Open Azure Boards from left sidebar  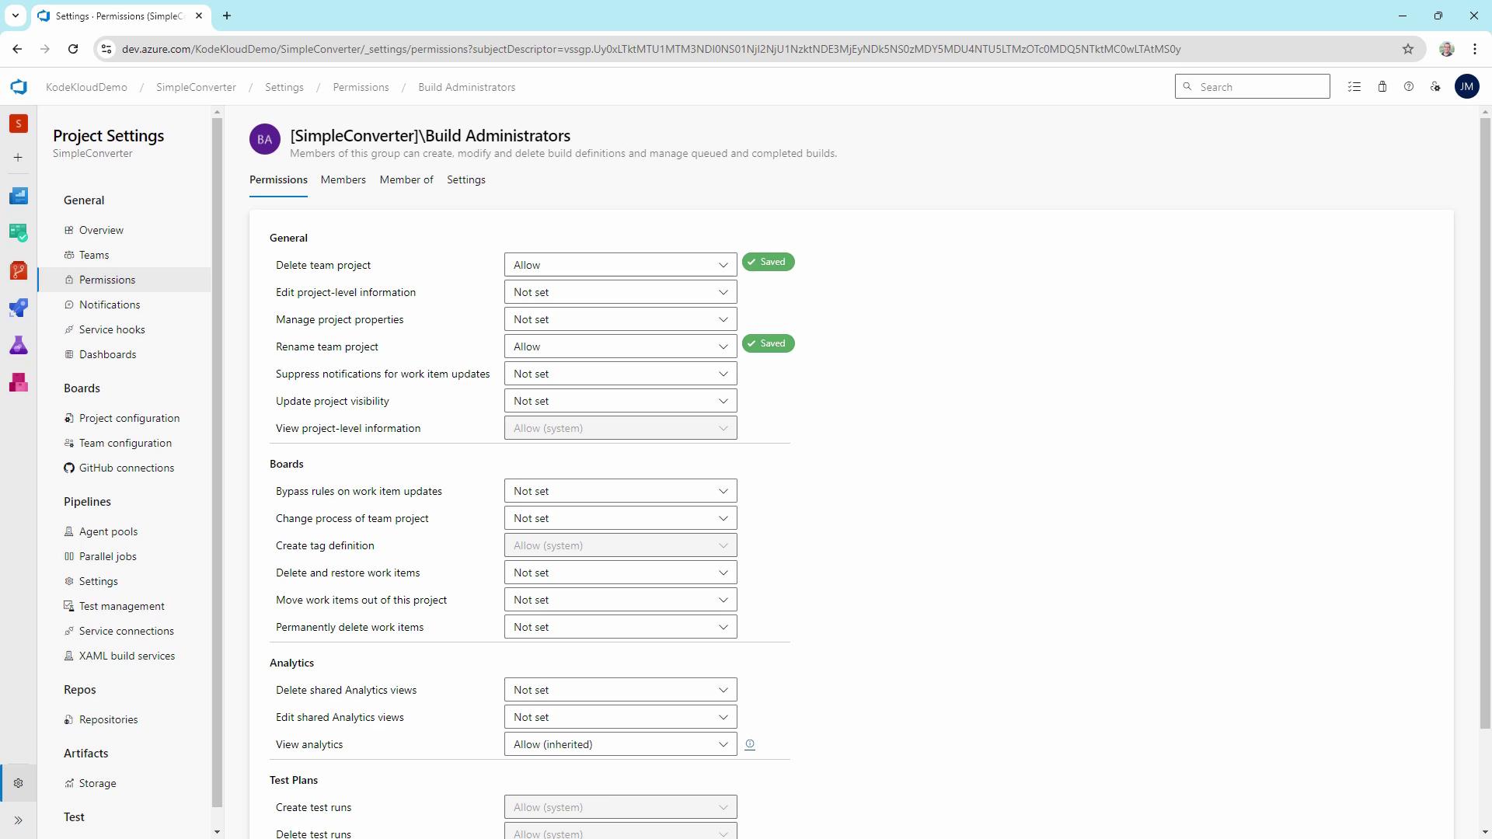click(x=19, y=232)
